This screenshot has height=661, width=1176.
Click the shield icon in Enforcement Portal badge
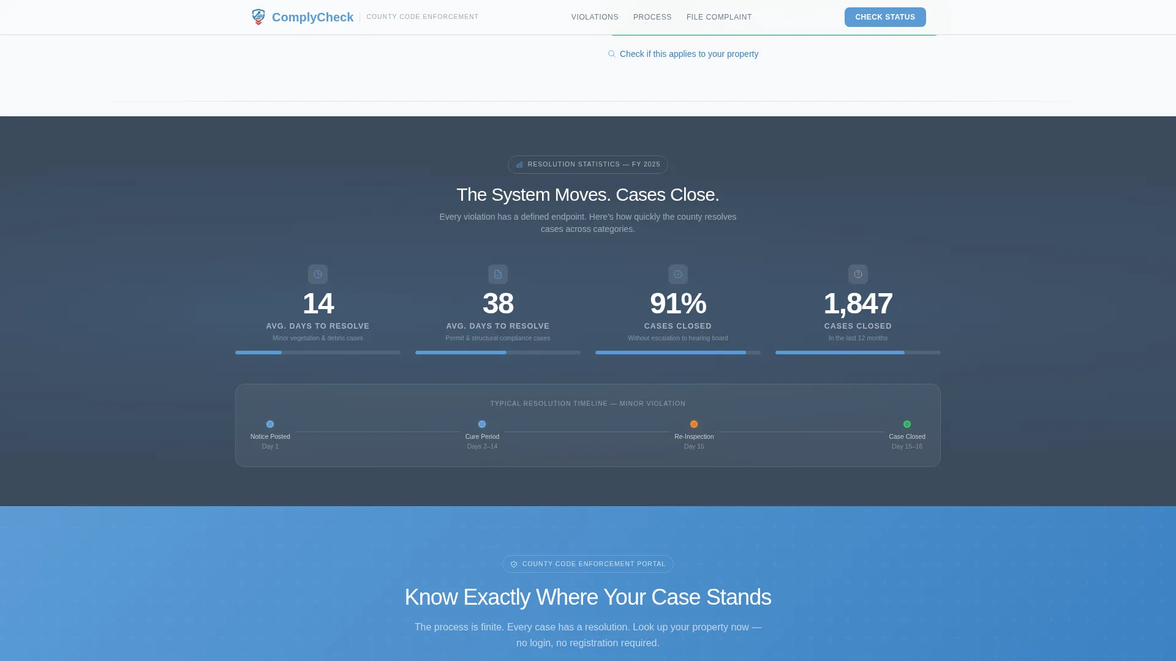click(514, 564)
